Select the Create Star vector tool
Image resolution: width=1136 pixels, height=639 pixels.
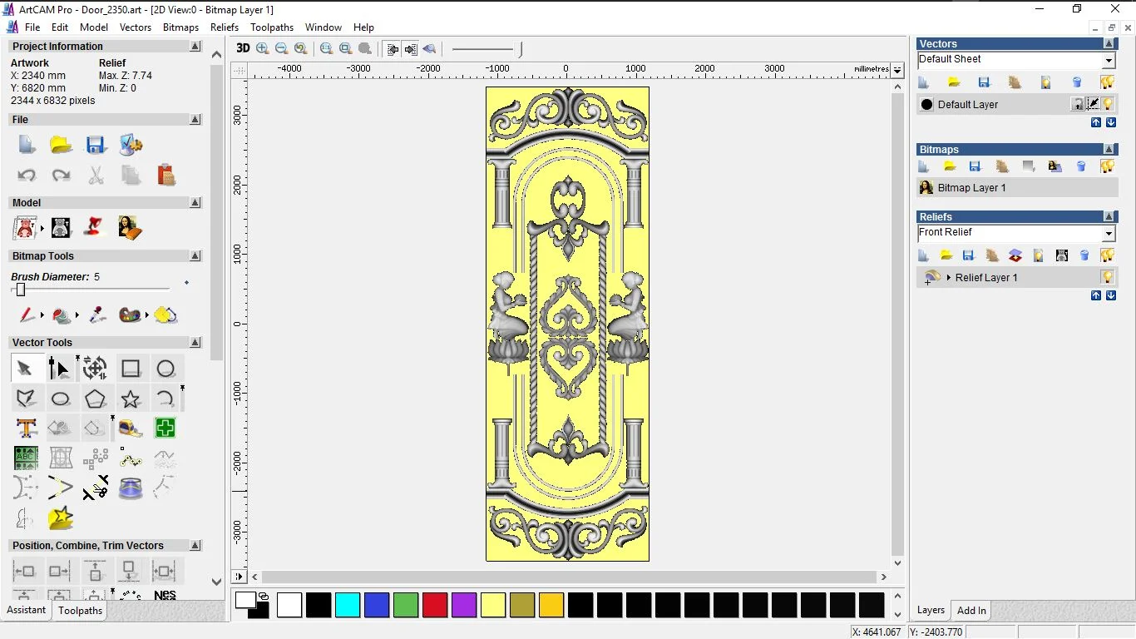[131, 399]
